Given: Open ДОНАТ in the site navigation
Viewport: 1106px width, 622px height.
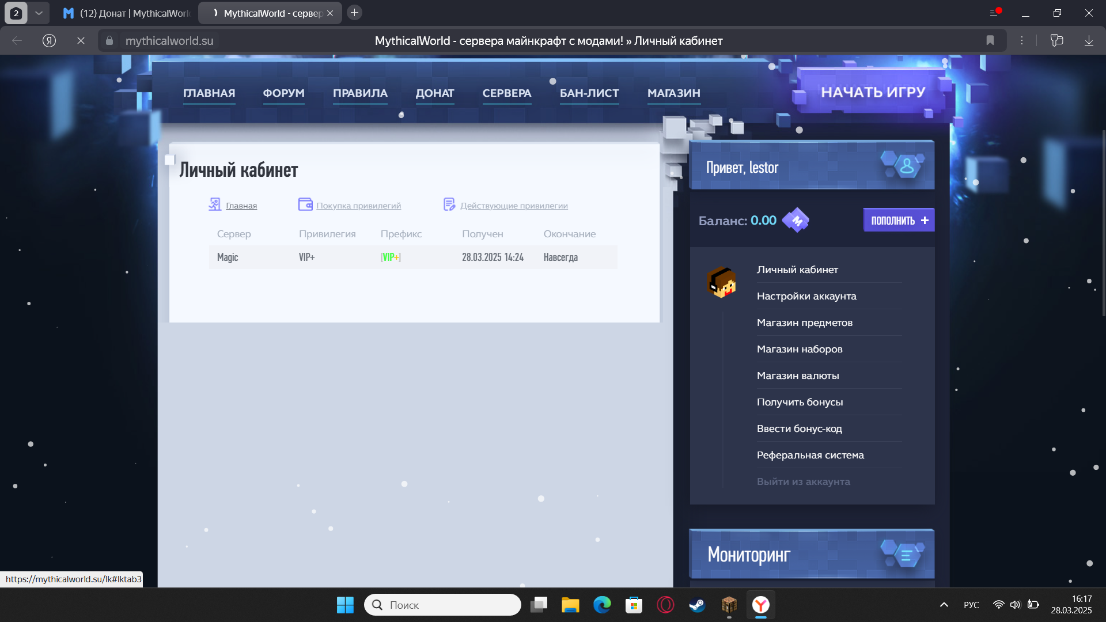Looking at the screenshot, I should (x=435, y=93).
